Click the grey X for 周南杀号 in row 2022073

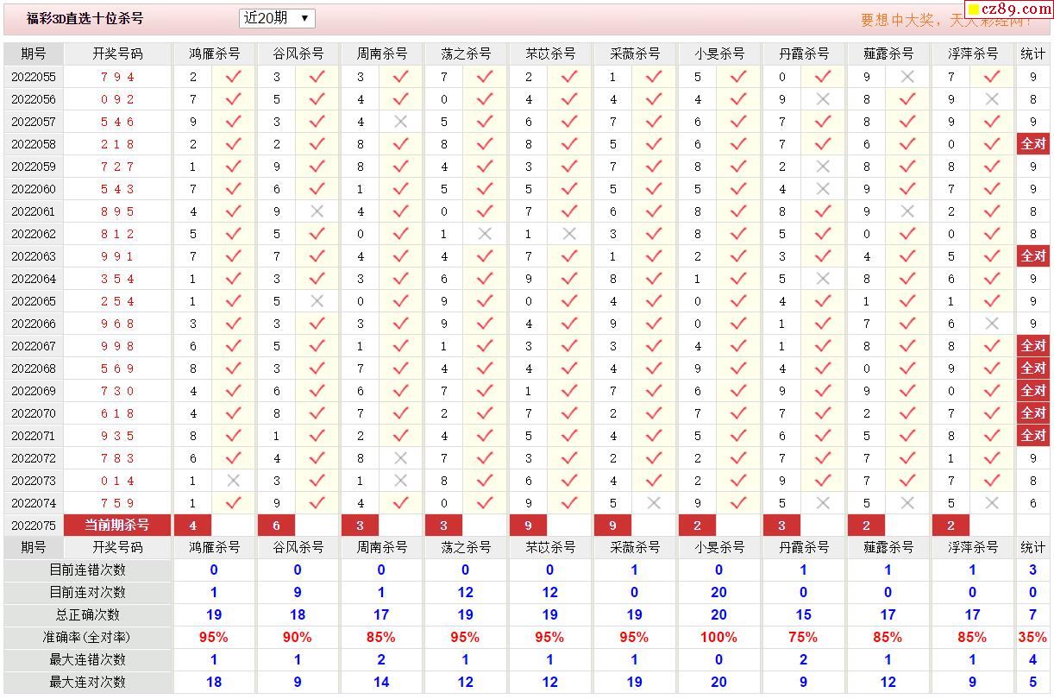400,481
